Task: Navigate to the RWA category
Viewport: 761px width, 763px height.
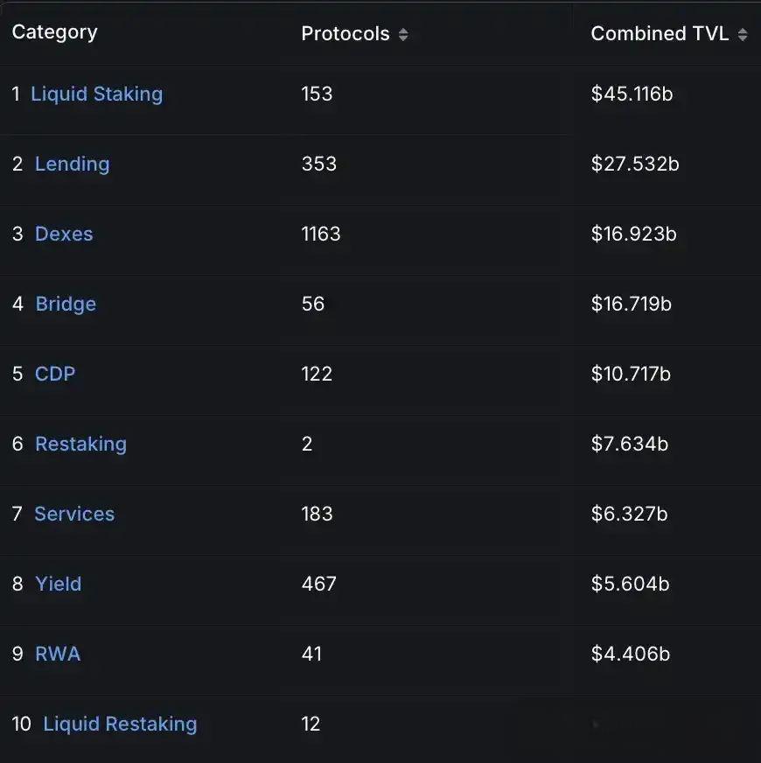Action: coord(58,654)
